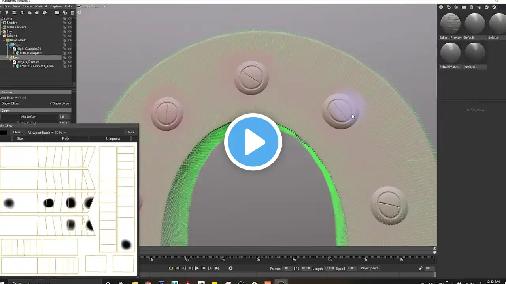
Task: Toggle the Show Skew checkbox
Action: coord(59,103)
